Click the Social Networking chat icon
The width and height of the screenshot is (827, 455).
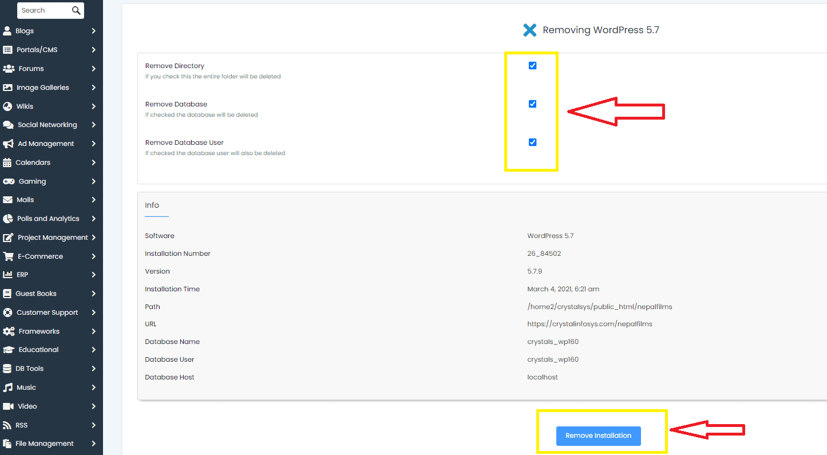pos(8,125)
